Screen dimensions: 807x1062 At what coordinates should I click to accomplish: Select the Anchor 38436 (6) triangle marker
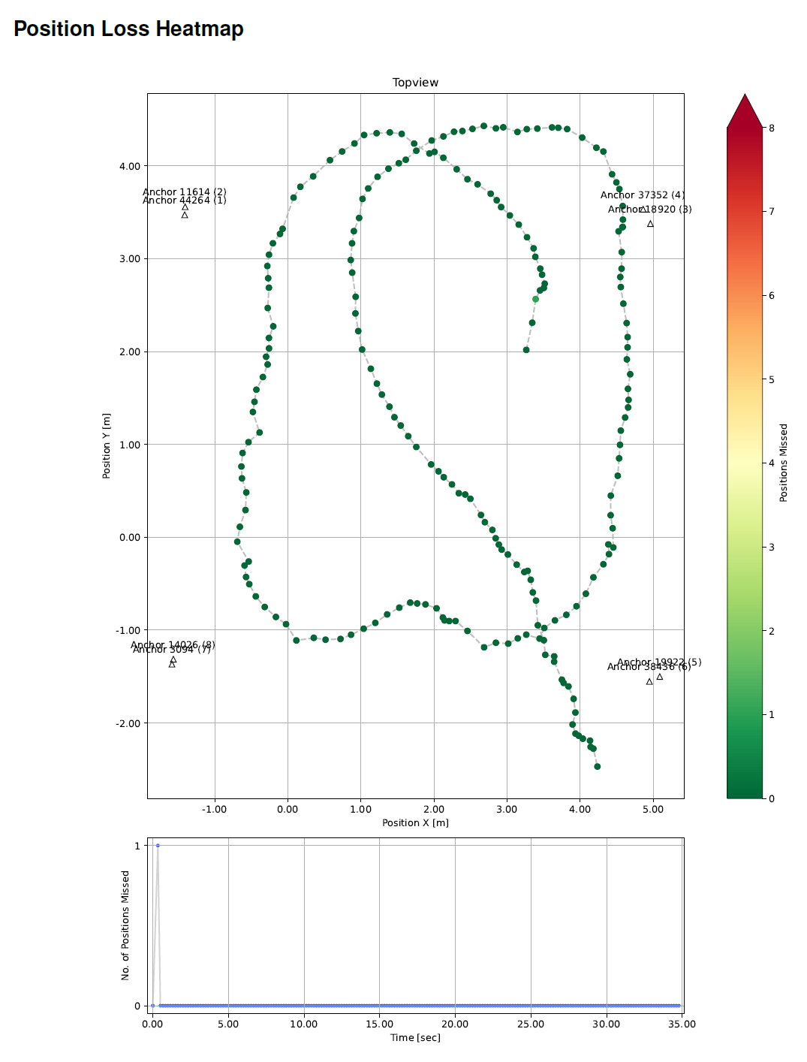point(649,682)
